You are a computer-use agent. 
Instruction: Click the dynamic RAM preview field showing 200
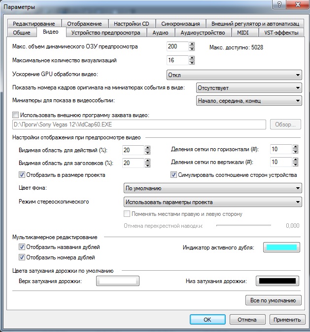point(177,46)
